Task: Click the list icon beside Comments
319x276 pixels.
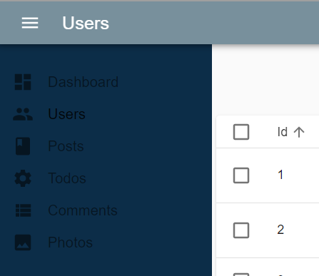Action: (x=23, y=210)
